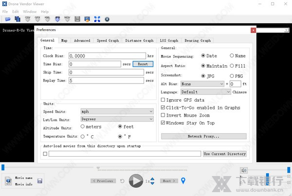Open the Alt Bias dropdown
Viewport: 292px width, 196px height.
point(201,84)
